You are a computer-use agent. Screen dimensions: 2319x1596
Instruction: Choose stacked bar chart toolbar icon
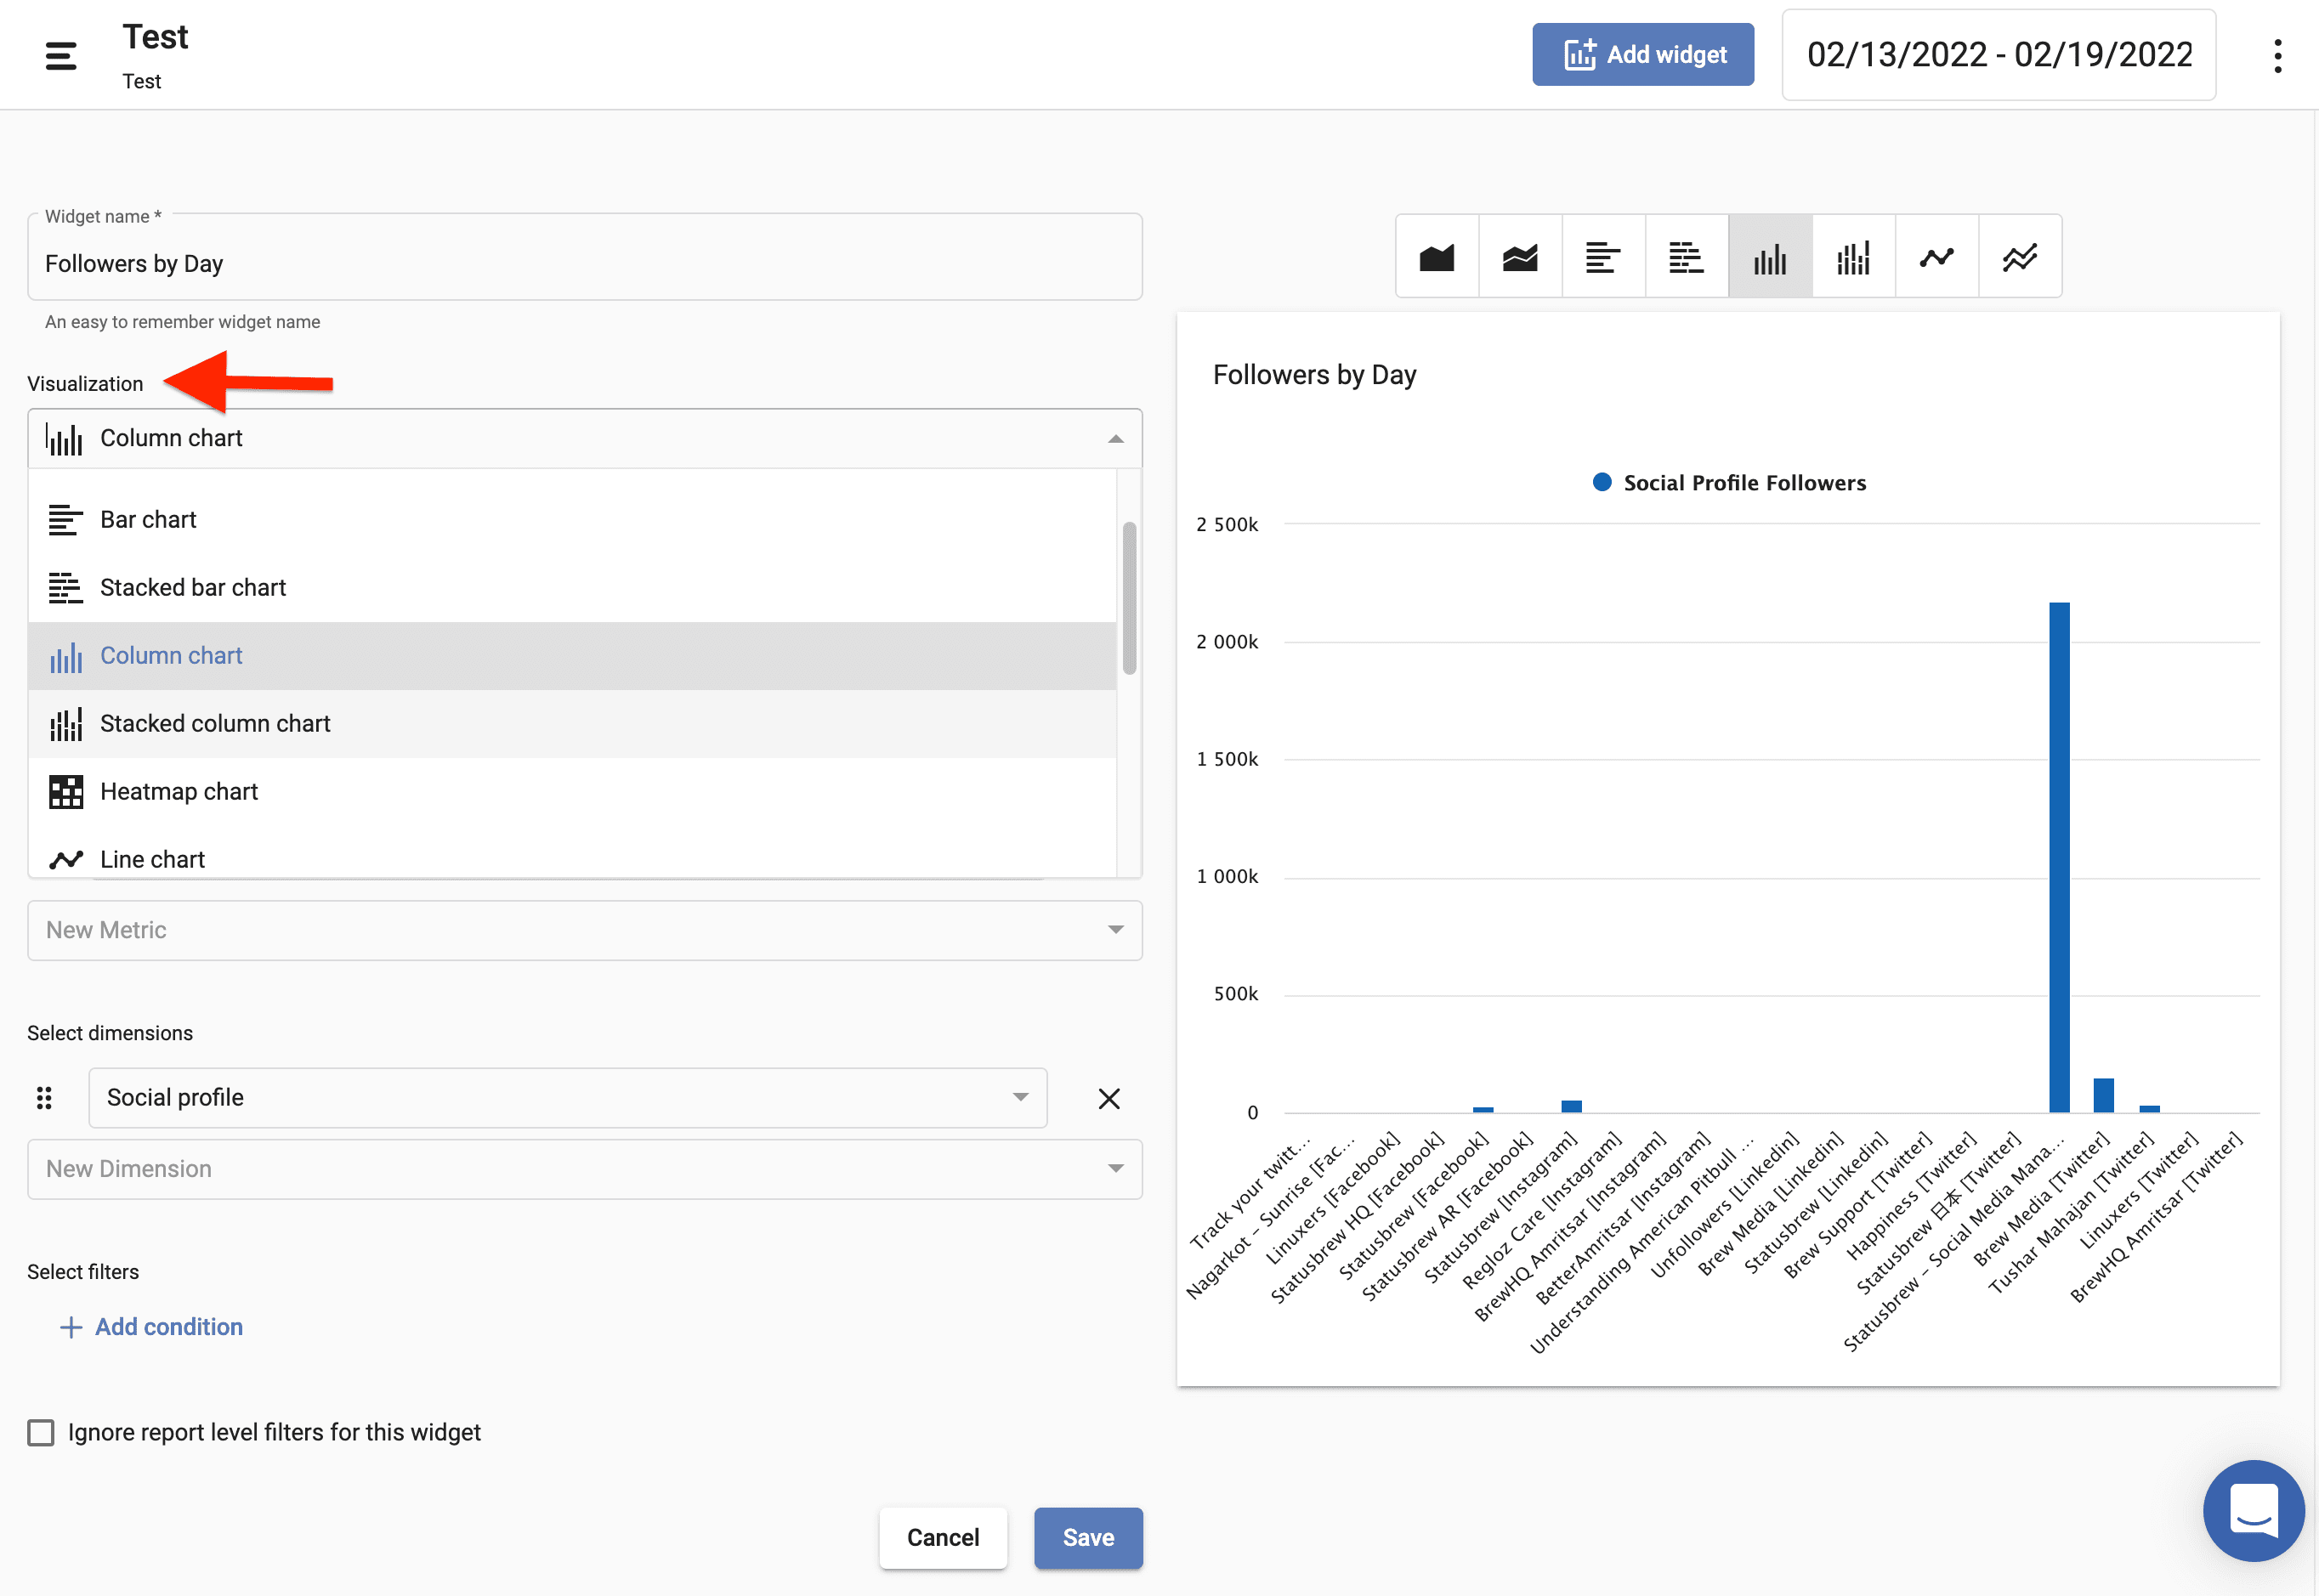[x=1686, y=257]
